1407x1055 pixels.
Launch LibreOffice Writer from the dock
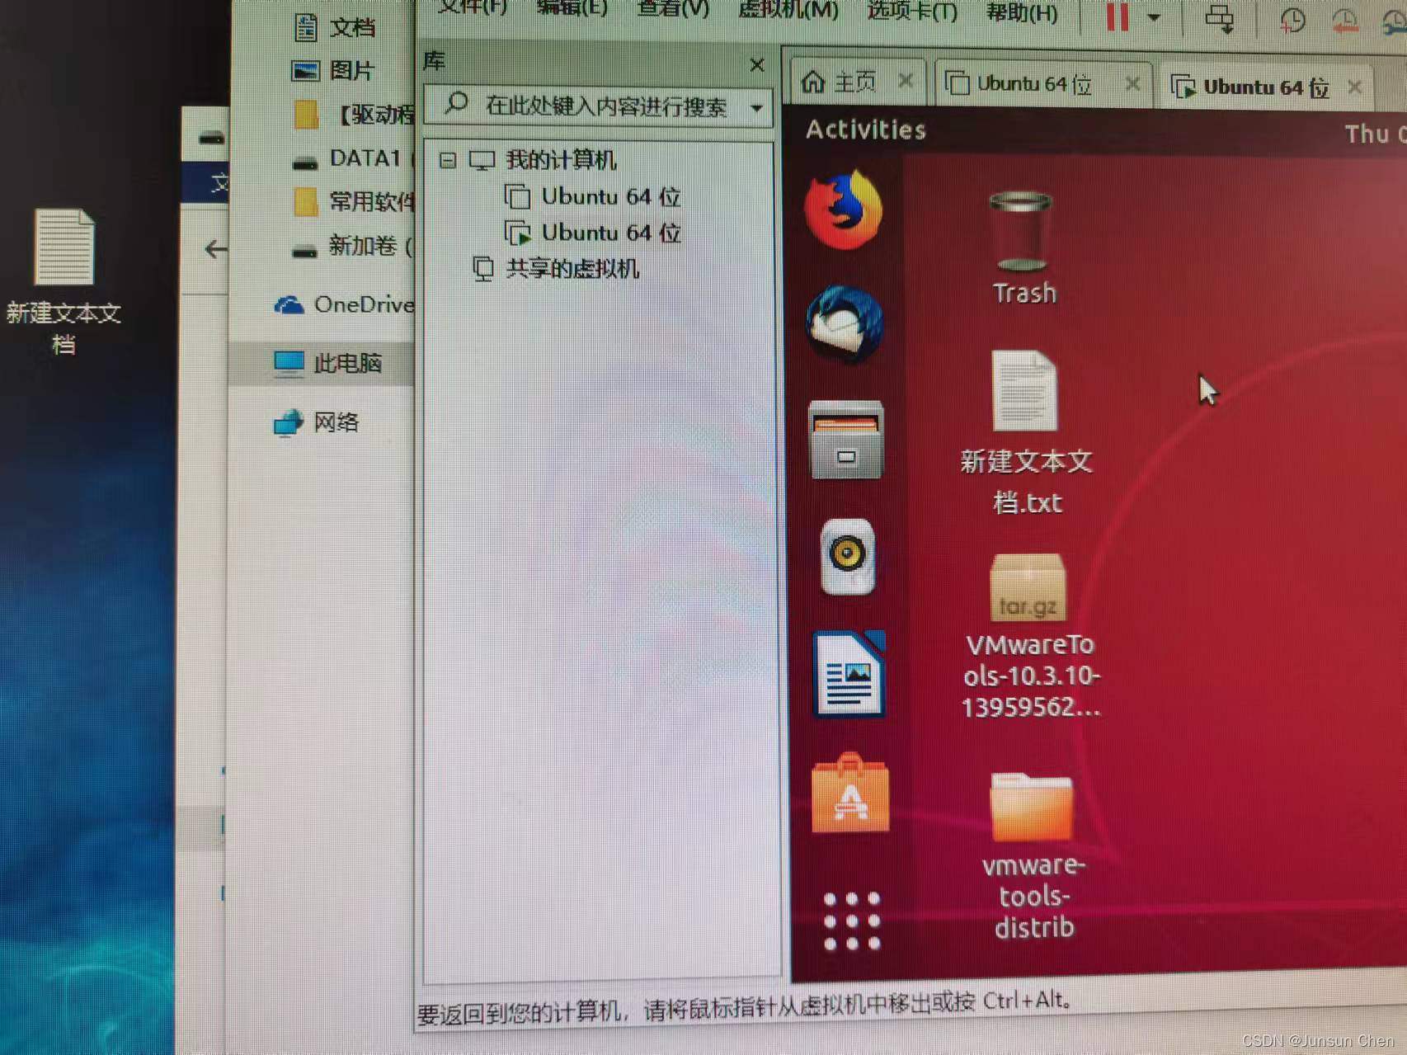point(848,673)
